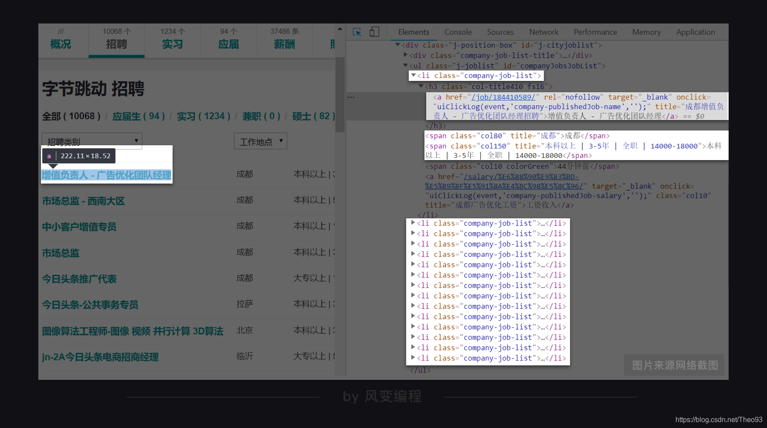Open the Elements tab in DevTools

click(414, 32)
